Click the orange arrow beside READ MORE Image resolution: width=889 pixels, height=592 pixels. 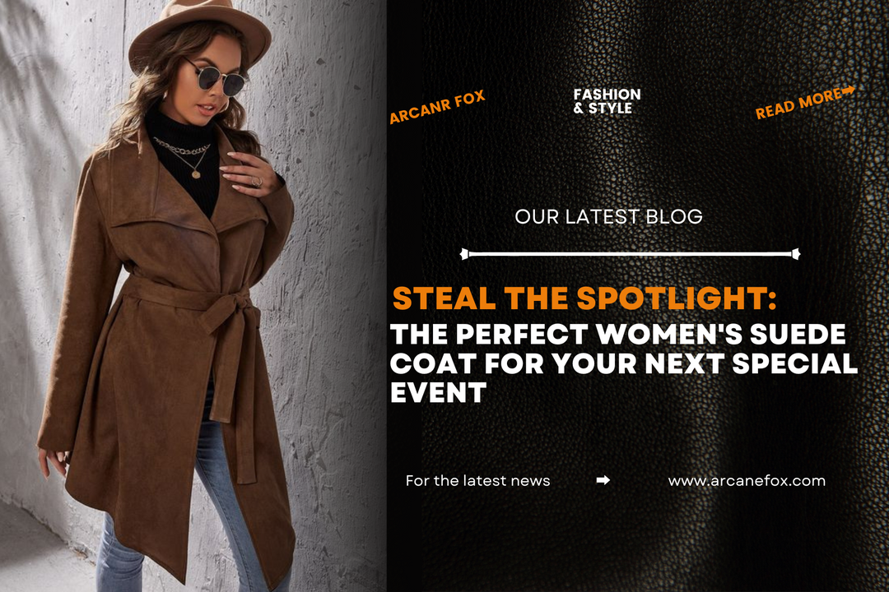(x=848, y=90)
